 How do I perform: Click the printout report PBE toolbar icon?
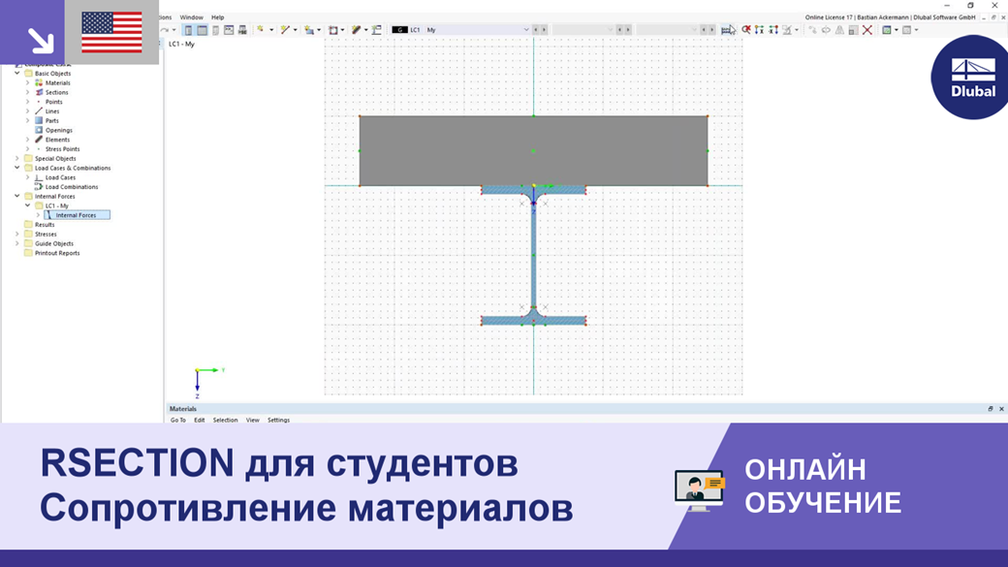tap(242, 30)
